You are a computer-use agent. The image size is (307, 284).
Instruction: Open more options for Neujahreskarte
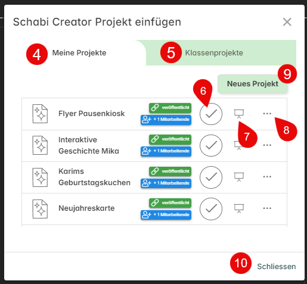tap(267, 208)
